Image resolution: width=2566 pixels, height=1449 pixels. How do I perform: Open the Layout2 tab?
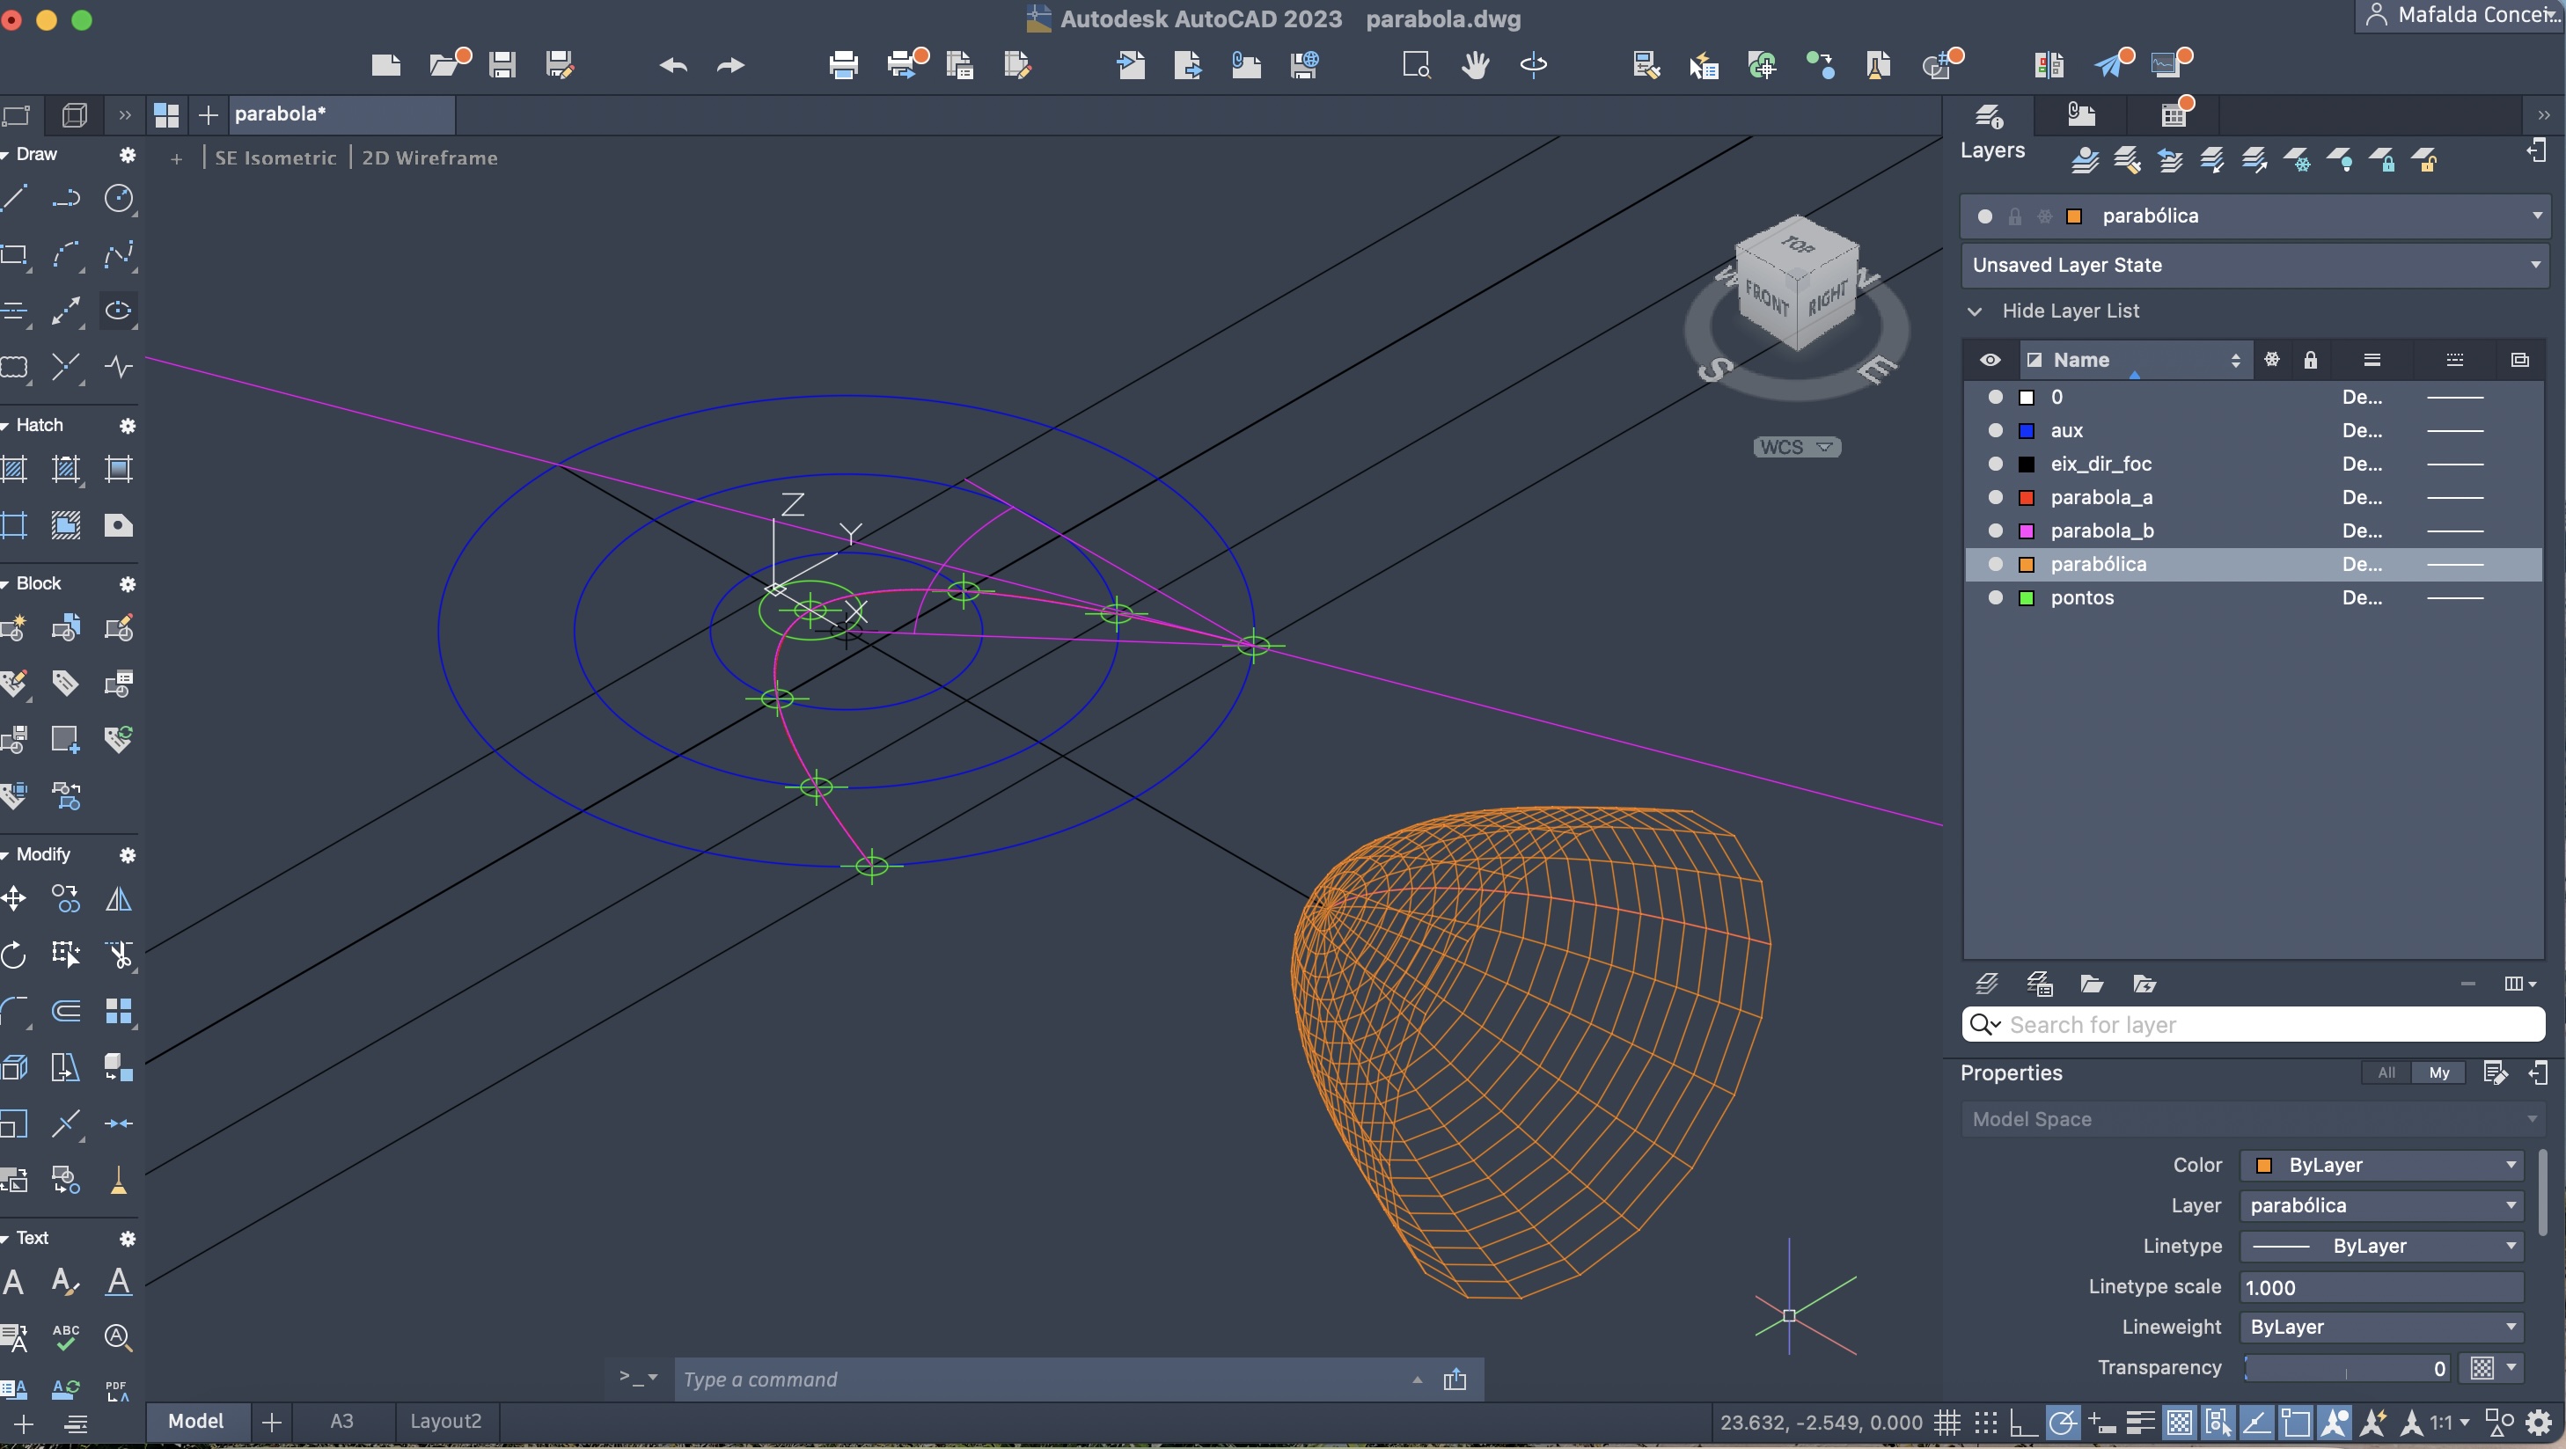445,1421
